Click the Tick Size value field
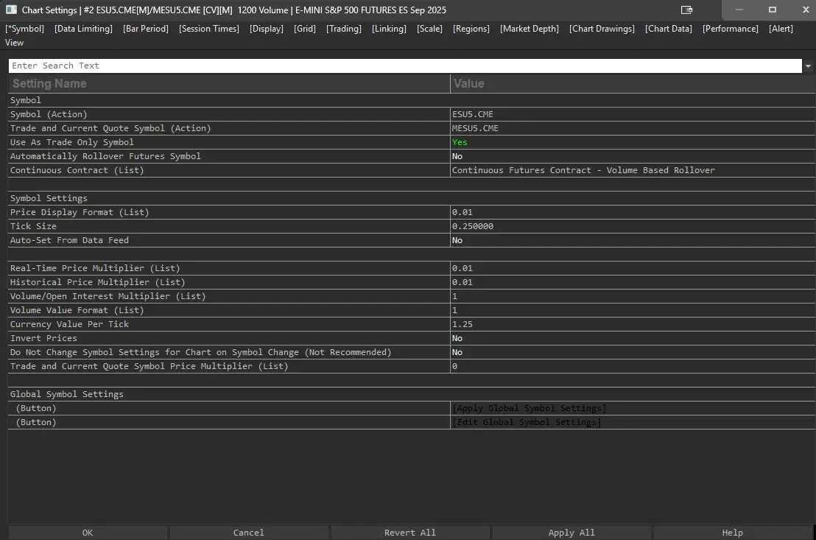Viewport: 816px width, 540px height. coord(473,226)
